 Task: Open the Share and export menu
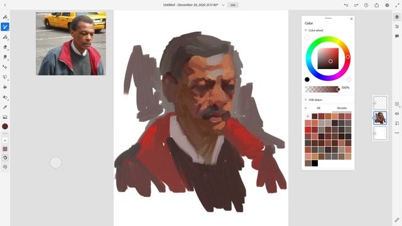(x=377, y=5)
